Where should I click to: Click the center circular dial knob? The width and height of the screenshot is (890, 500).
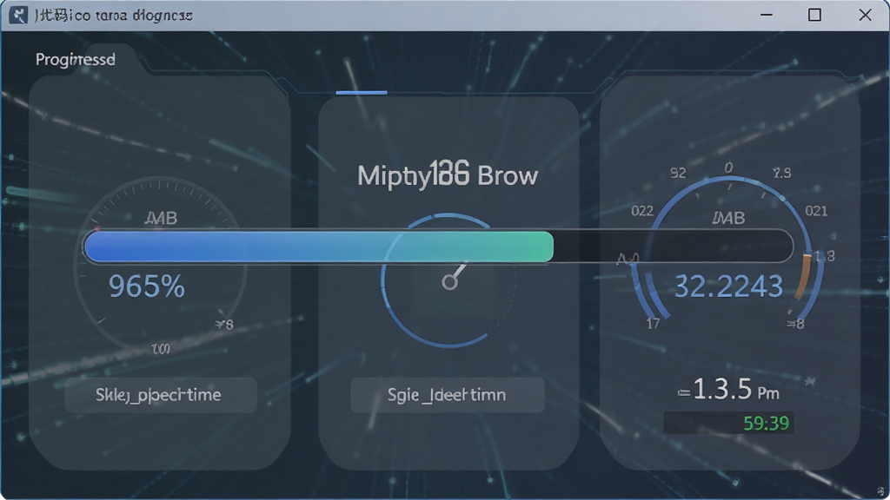(449, 282)
